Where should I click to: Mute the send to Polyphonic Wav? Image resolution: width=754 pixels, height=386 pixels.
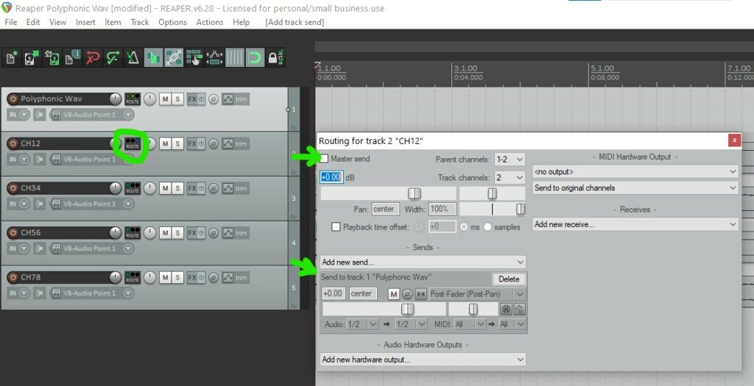point(393,294)
